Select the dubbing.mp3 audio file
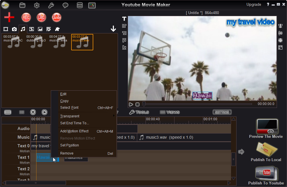This screenshot has width=287, height=187. [x=36, y=42]
